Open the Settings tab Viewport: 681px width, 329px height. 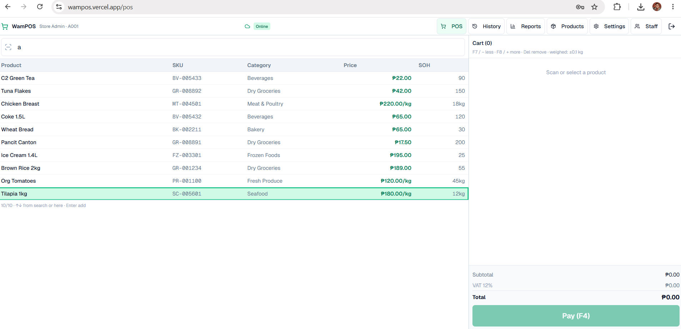(x=609, y=26)
